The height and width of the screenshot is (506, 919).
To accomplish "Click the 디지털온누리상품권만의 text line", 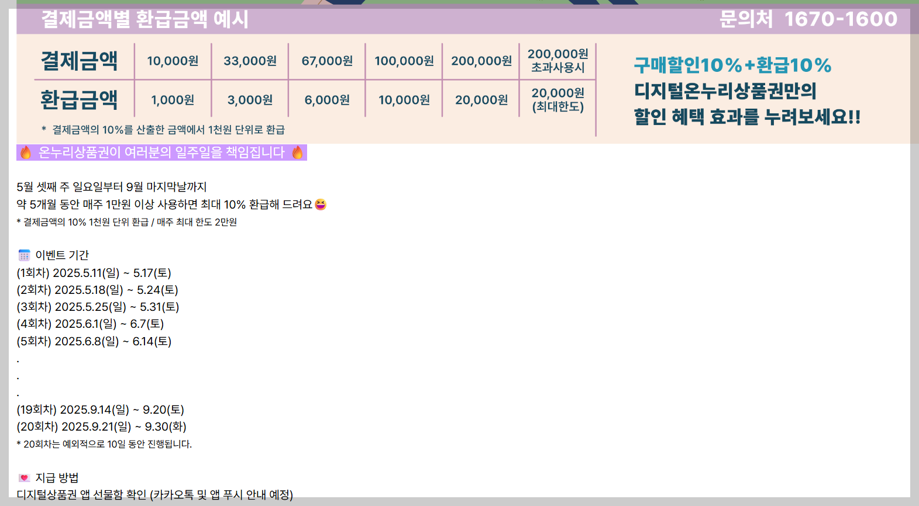I will click(x=725, y=91).
